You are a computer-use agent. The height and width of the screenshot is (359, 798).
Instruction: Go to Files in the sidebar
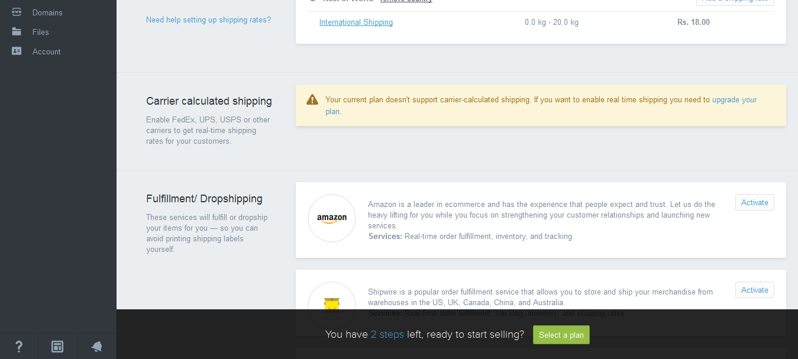[41, 32]
